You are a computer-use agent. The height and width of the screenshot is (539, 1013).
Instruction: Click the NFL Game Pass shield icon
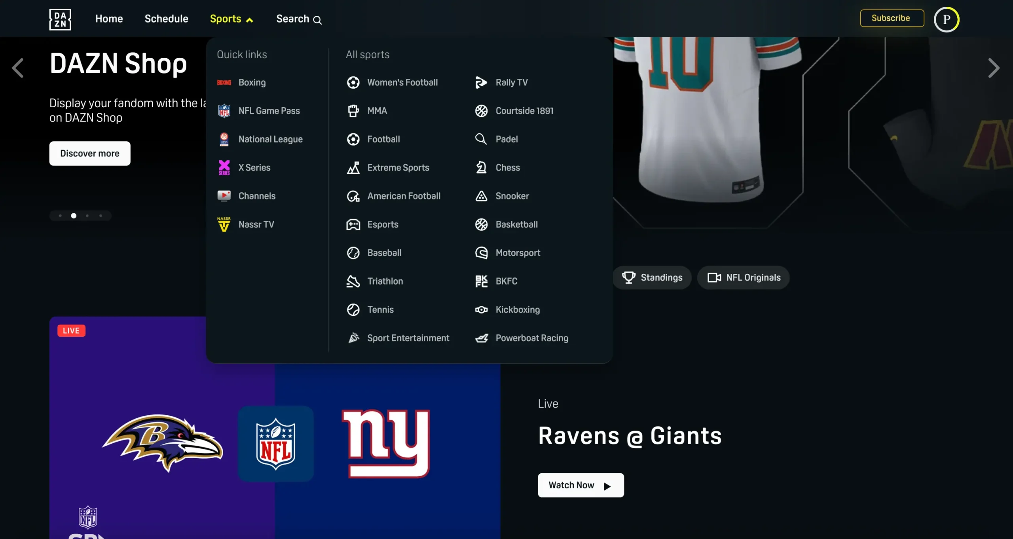(x=224, y=111)
